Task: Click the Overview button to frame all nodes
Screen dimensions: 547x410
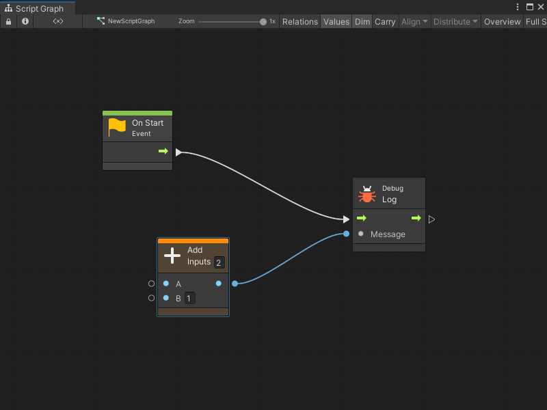Action: (502, 21)
